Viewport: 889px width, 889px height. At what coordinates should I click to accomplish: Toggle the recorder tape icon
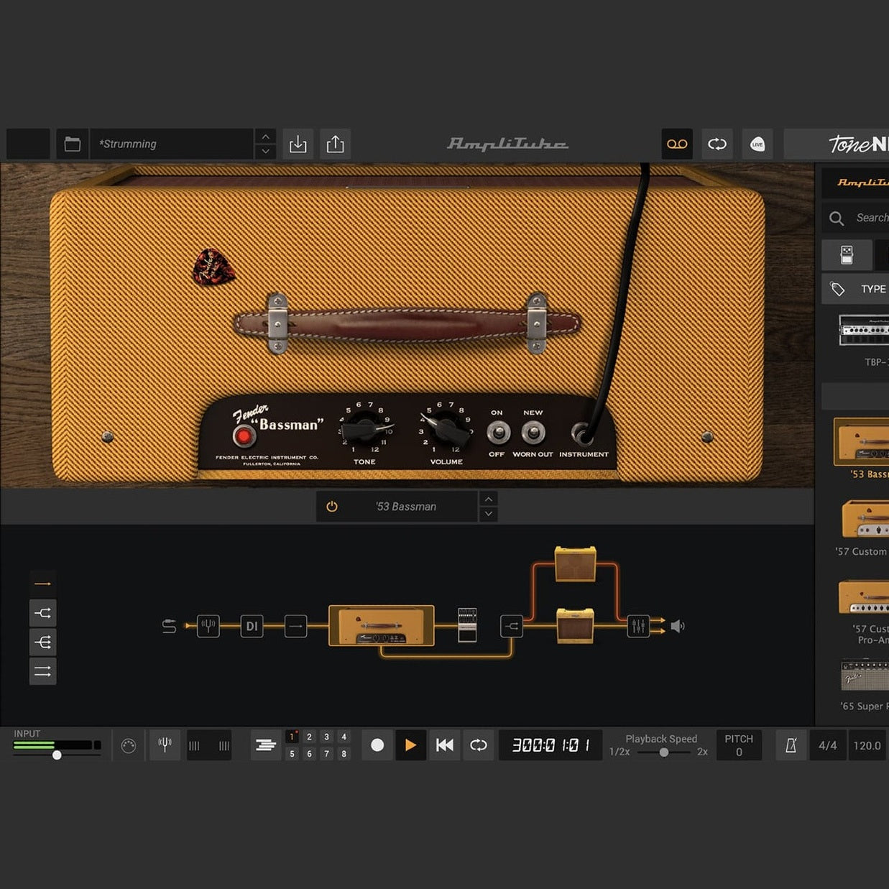click(677, 144)
